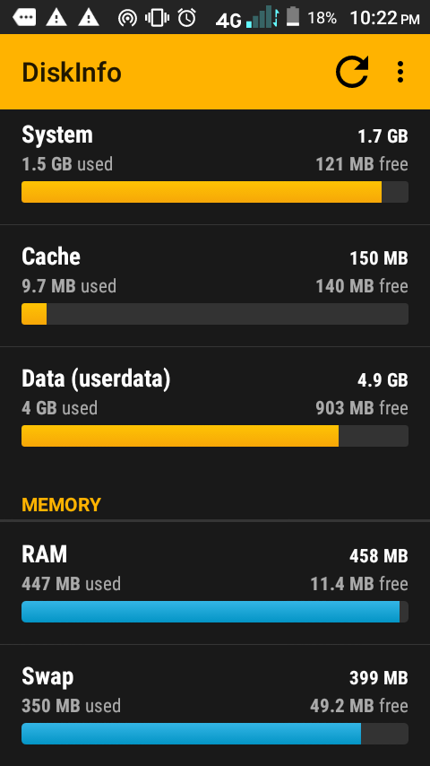
Task: Tap the first warning triangle notification icon
Action: coord(56,18)
